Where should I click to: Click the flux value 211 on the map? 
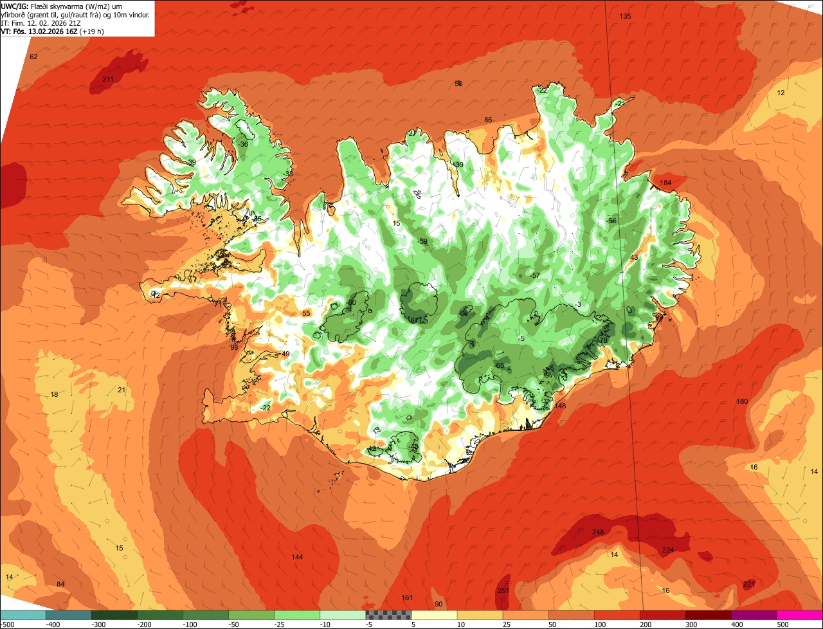(x=108, y=79)
